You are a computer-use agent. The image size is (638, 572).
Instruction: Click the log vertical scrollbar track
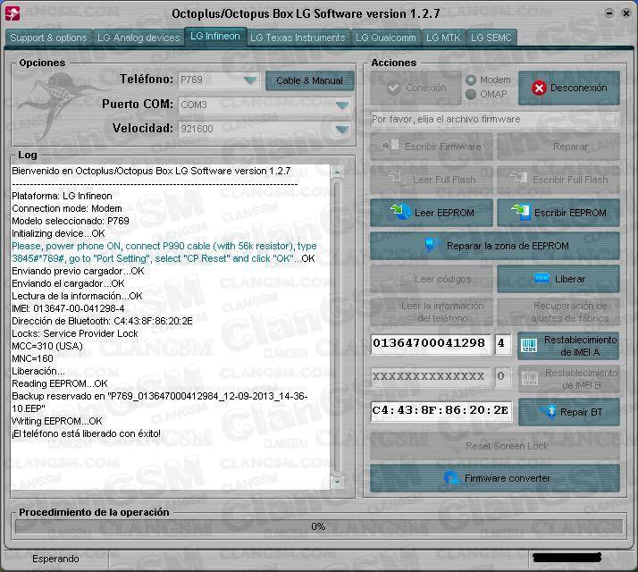click(337, 326)
